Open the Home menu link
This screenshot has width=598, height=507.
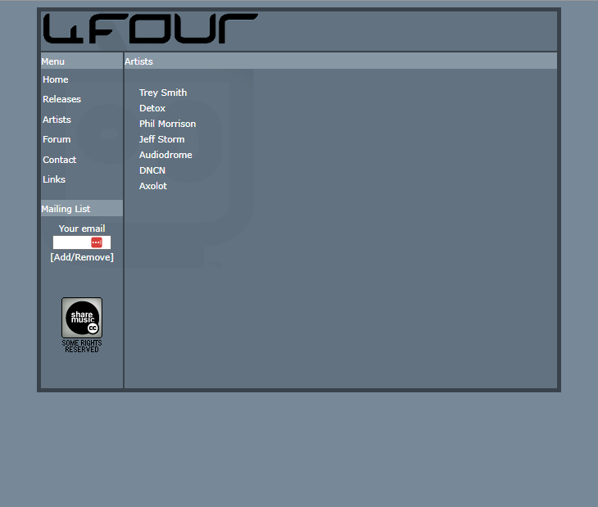56,79
